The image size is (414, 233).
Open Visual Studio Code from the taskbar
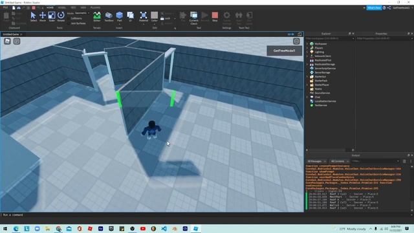(164, 228)
